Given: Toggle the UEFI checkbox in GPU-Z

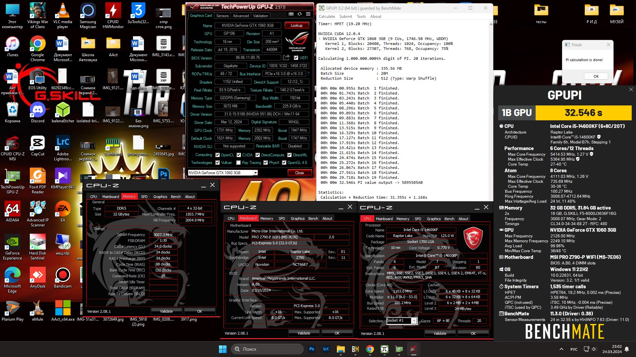Looking at the screenshot, I should click(296, 58).
